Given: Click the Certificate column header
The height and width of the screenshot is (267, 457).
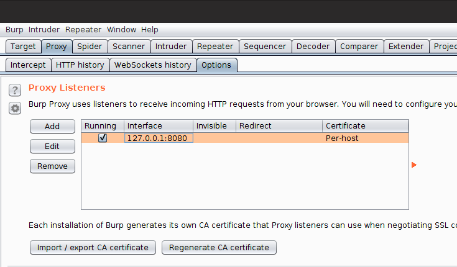Looking at the screenshot, I should [366, 126].
